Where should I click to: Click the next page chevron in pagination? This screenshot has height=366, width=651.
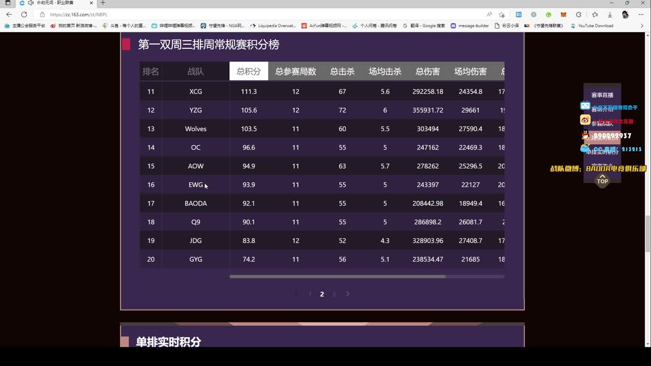(348, 294)
